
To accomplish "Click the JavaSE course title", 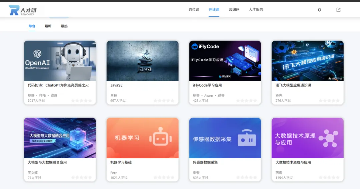I will [116, 85].
